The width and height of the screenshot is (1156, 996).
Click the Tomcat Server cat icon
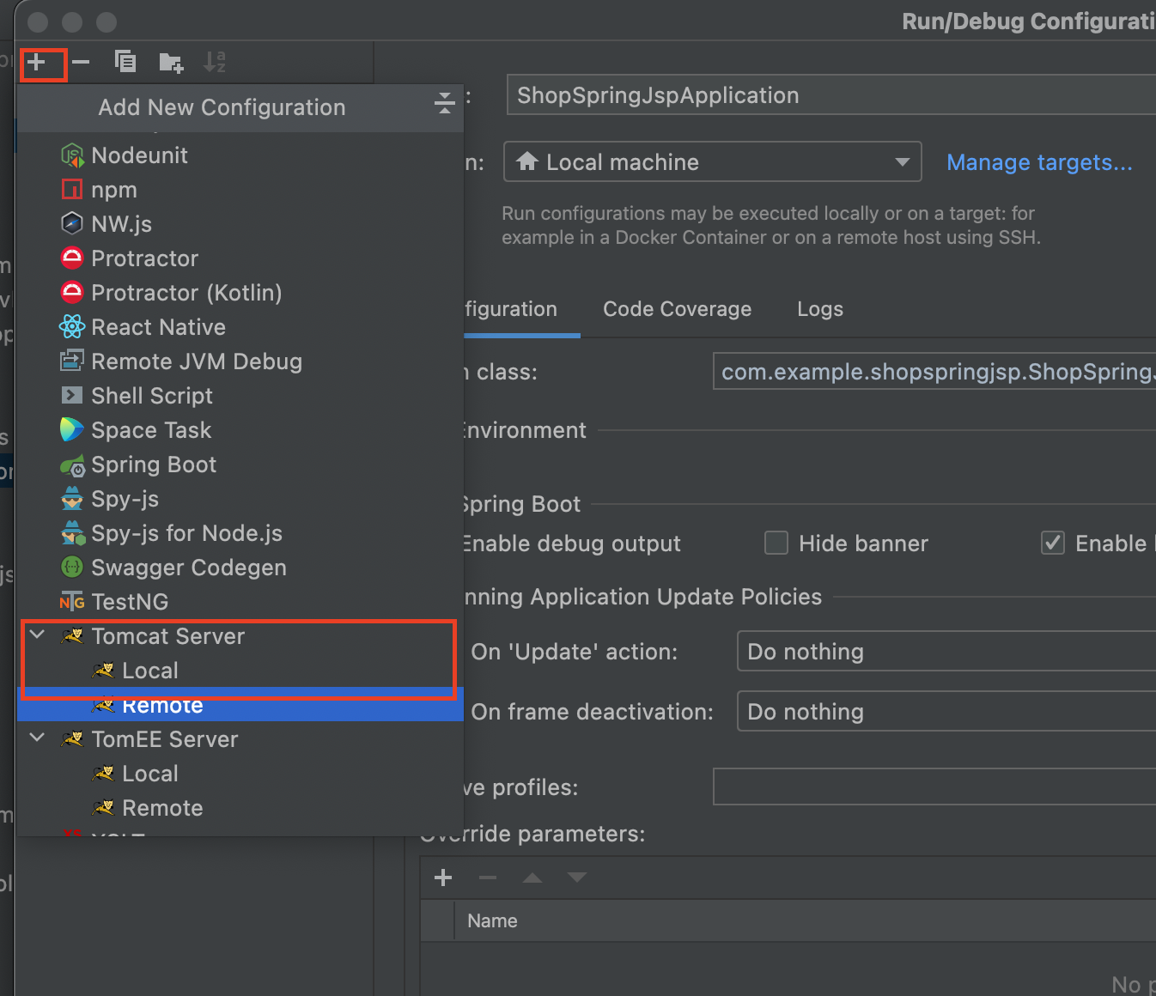[72, 636]
